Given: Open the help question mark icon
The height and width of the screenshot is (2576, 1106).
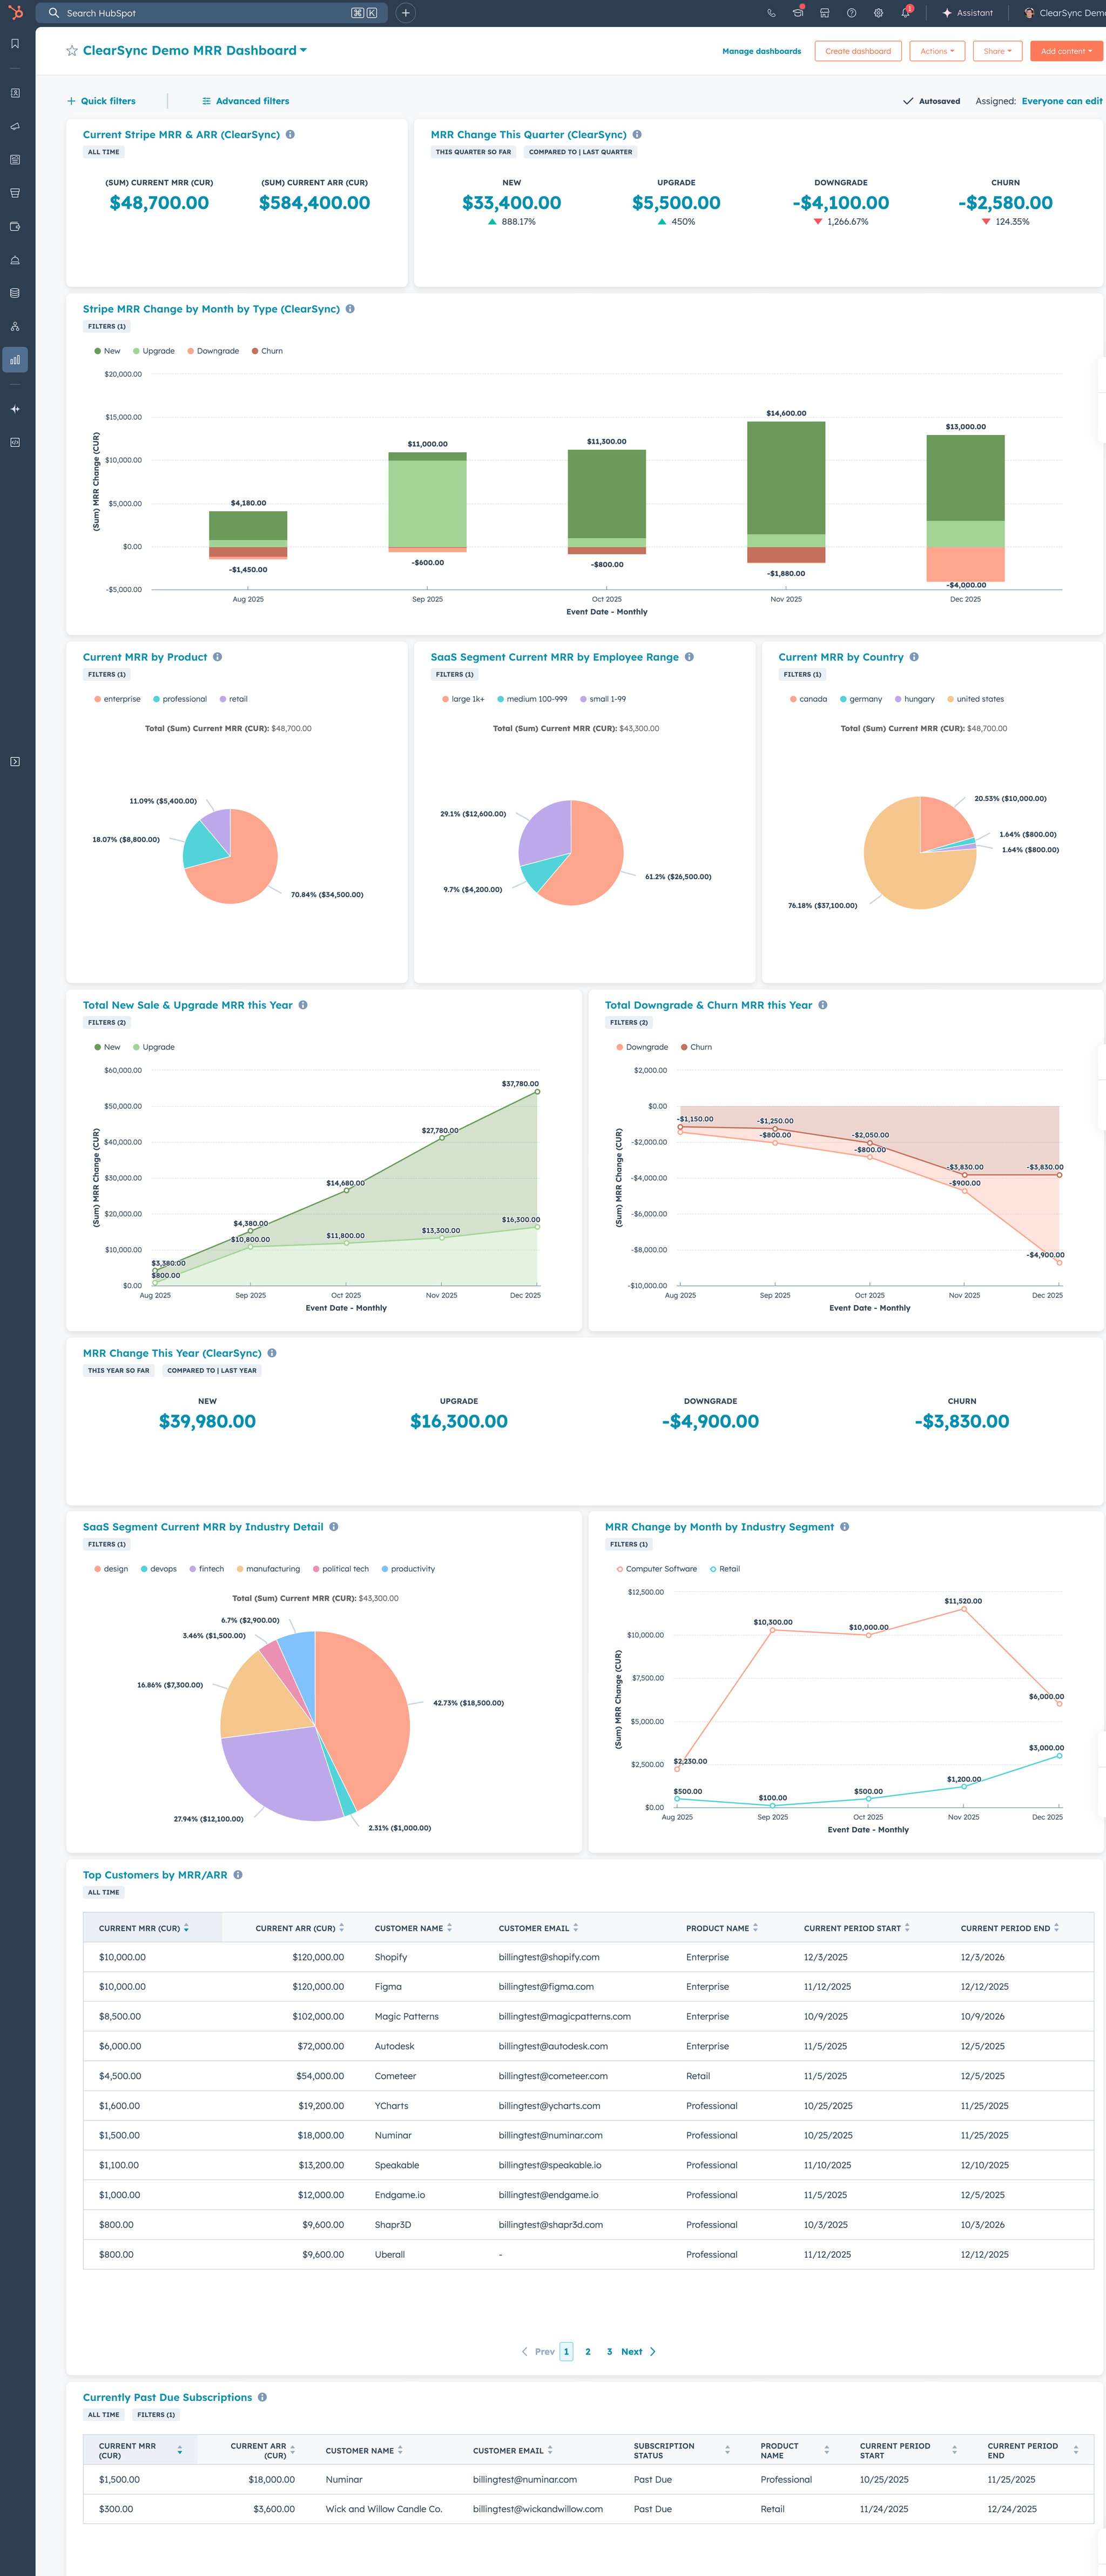Looking at the screenshot, I should pyautogui.click(x=851, y=13).
